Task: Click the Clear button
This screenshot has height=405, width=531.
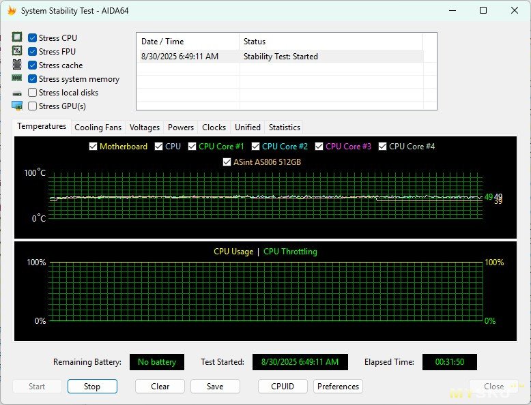Action: point(160,387)
